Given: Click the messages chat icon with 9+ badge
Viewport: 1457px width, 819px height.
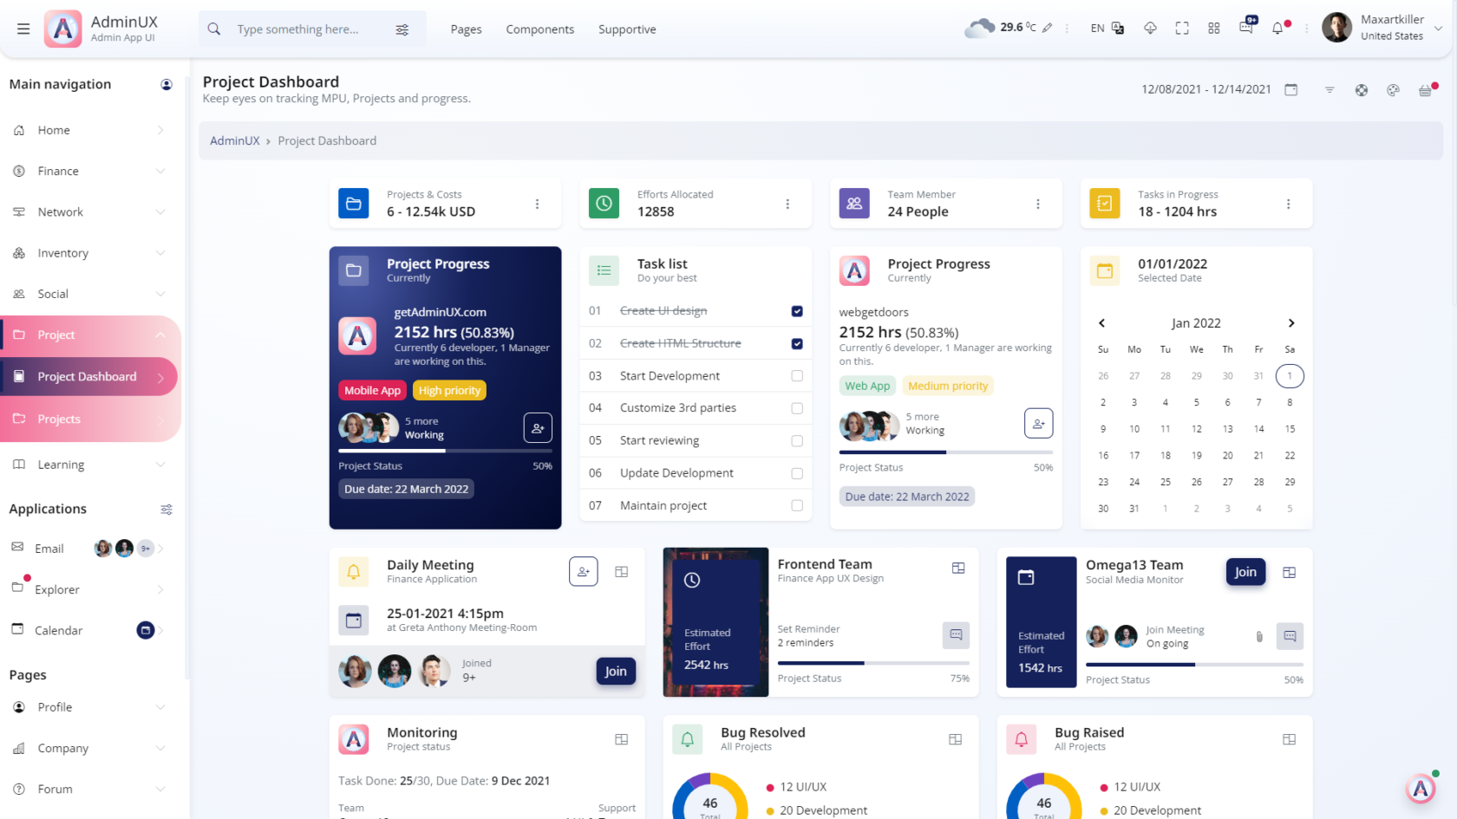Looking at the screenshot, I should pyautogui.click(x=1246, y=27).
